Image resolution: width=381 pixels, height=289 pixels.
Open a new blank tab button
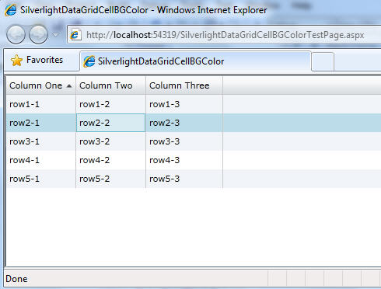pyautogui.click(x=323, y=61)
